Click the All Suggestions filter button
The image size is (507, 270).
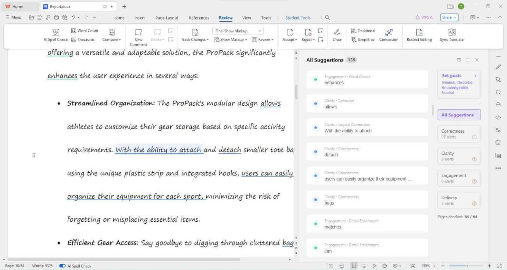[459, 115]
